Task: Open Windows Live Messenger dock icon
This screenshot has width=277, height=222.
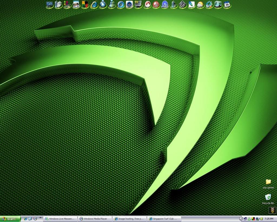Action: 112,5
